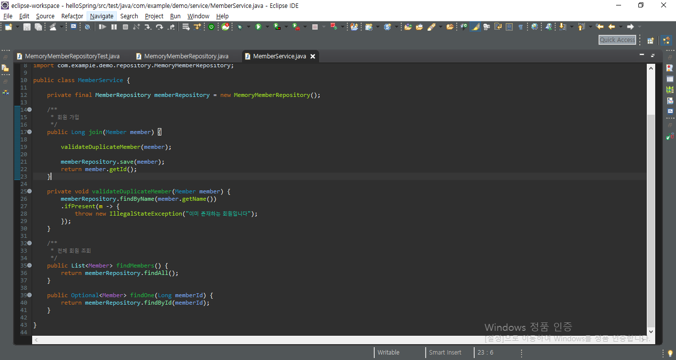This screenshot has height=360, width=676.
Task: Toggle Block Selection Mode icon
Action: [509, 27]
